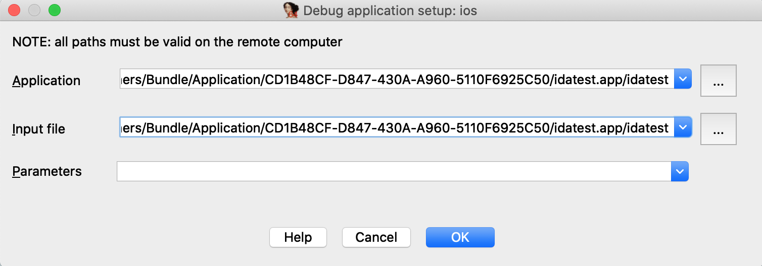Click the "Debug application setup: ios" title
The width and height of the screenshot is (762, 266).
click(x=390, y=10)
